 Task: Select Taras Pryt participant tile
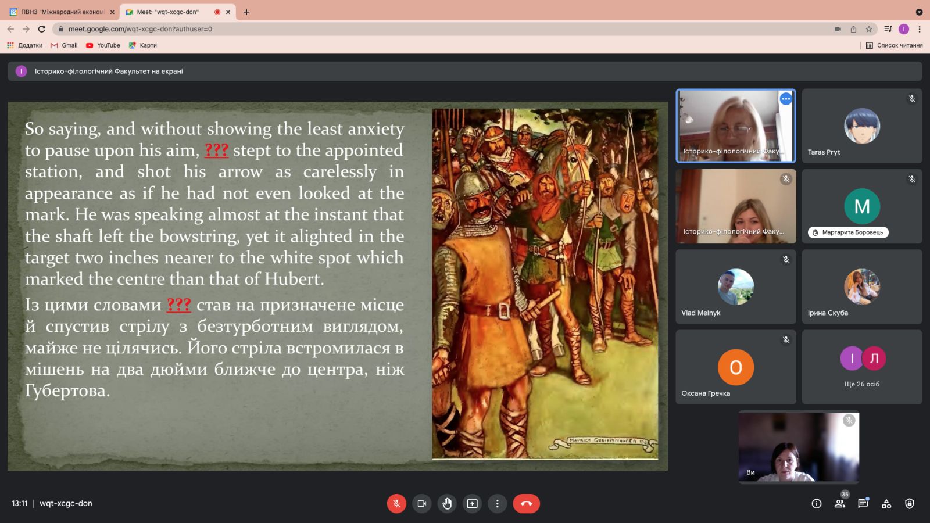click(x=862, y=126)
